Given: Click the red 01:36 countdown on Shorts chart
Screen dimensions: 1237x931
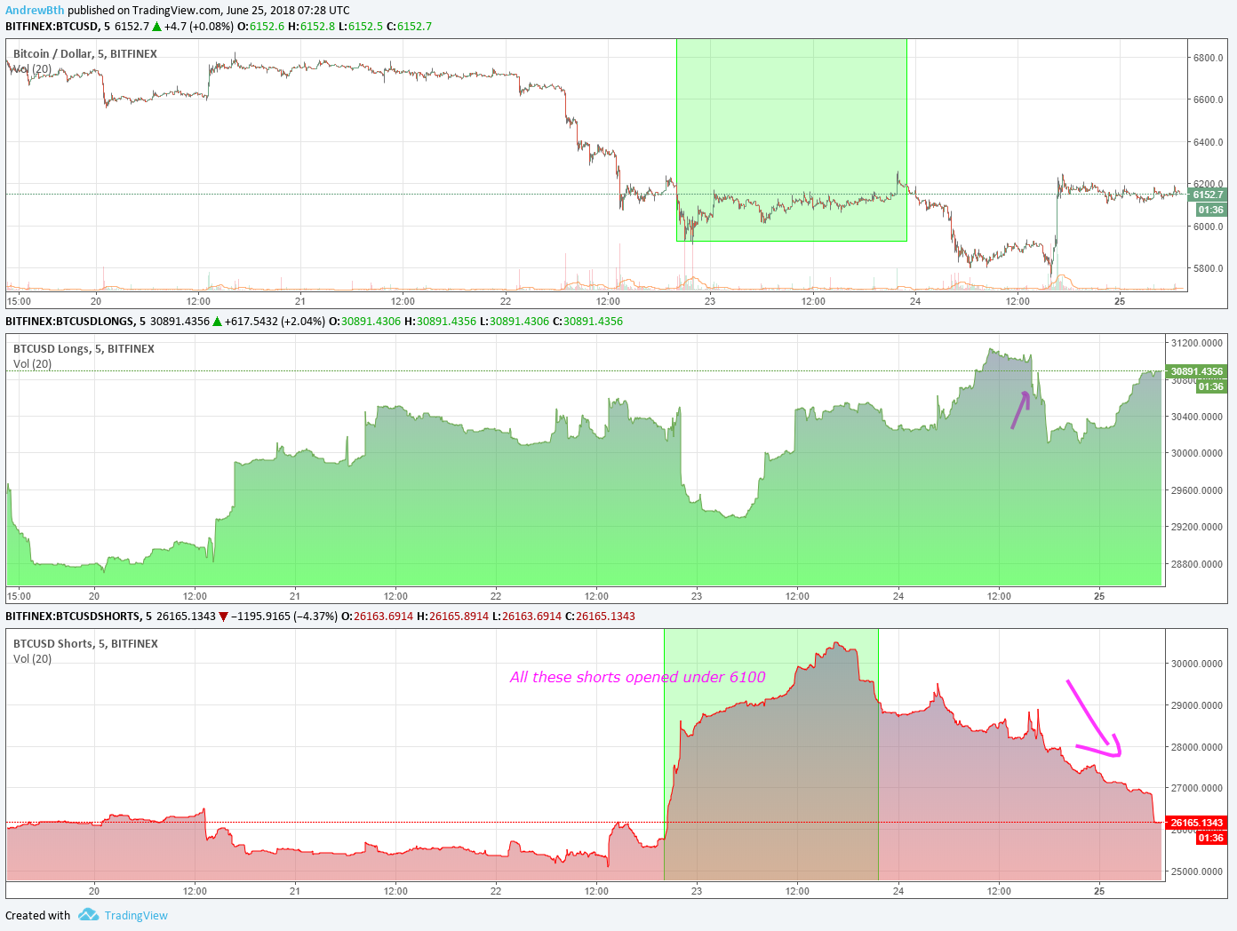Looking at the screenshot, I should pyautogui.click(x=1210, y=838).
